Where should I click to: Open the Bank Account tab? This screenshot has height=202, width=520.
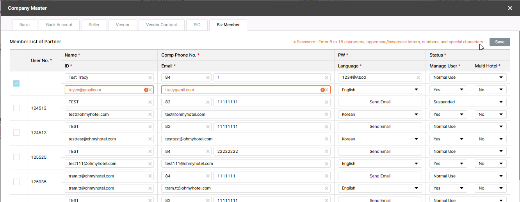pyautogui.click(x=59, y=25)
